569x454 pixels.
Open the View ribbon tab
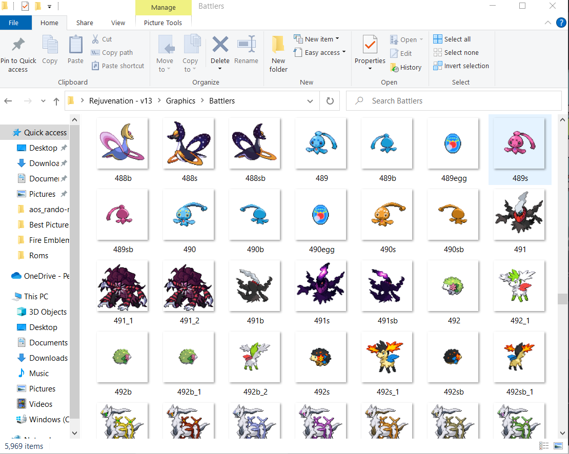118,23
